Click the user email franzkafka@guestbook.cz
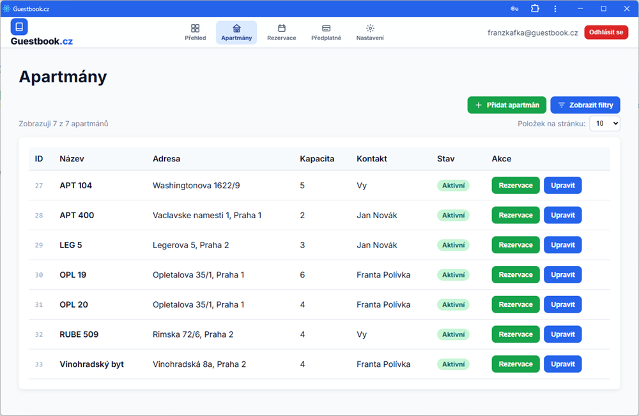This screenshot has width=639, height=416. click(x=533, y=33)
